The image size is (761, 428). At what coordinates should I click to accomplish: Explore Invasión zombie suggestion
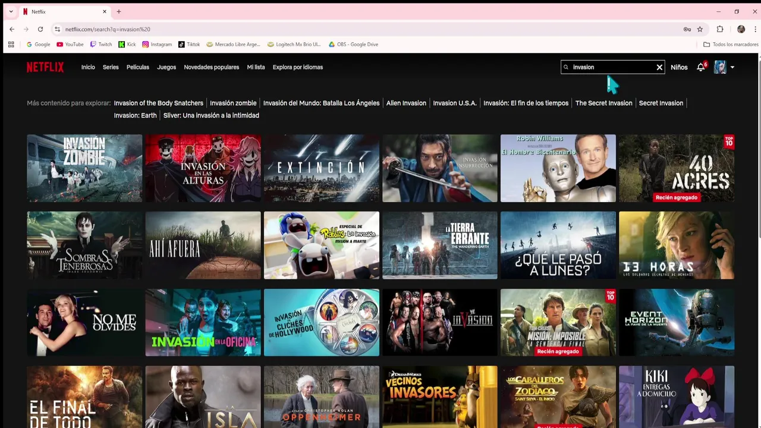click(233, 103)
